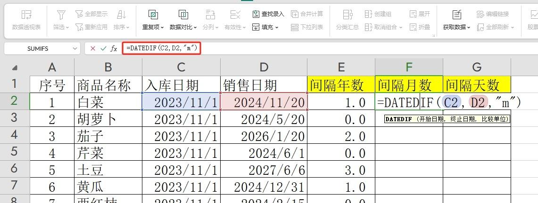Image resolution: width=538 pixels, height=203 pixels.
Task: Click the 销售日期 header cell
Action: [x=264, y=85]
